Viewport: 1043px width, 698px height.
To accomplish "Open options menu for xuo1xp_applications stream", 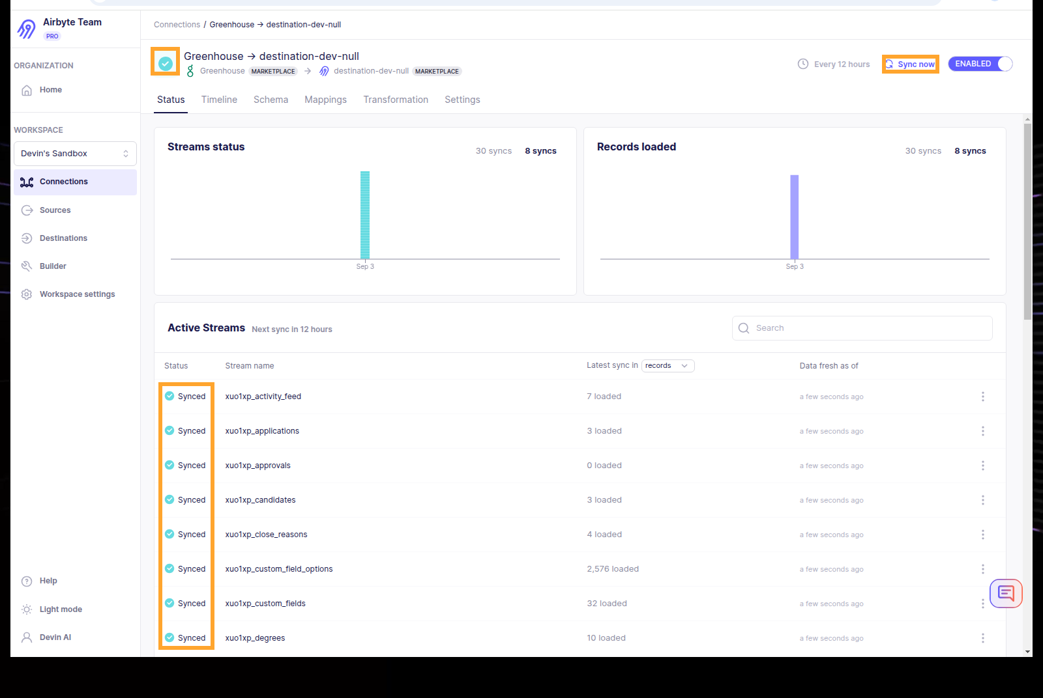I will (x=983, y=431).
